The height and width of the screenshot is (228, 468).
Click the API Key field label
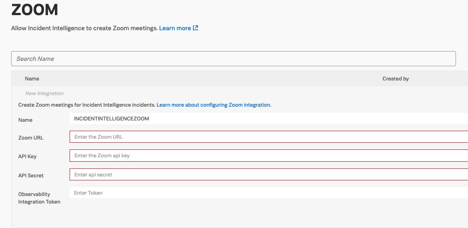point(27,156)
